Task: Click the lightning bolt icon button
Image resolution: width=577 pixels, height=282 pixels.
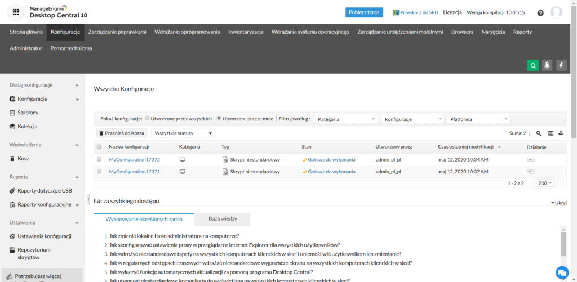Action: pos(561,65)
